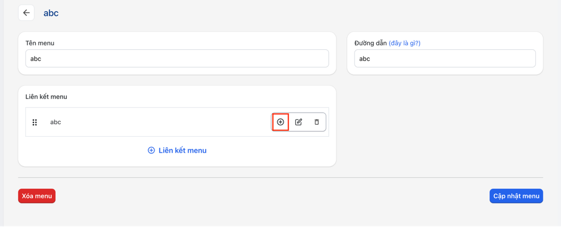Click empty space in abc link row

(x=164, y=123)
